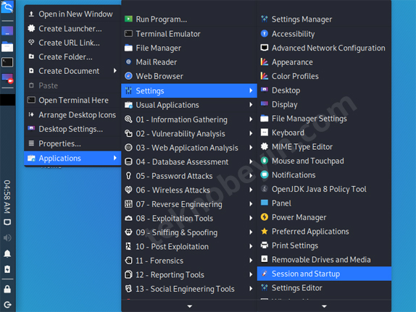Open OpenJDK Java 8 Policy Tool
Image resolution: width=416 pixels, height=312 pixels.
click(324, 189)
